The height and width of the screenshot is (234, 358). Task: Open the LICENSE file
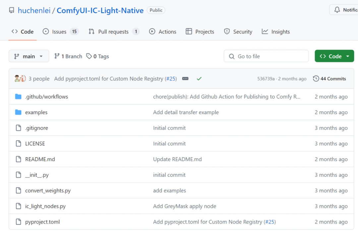pyautogui.click(x=35, y=143)
